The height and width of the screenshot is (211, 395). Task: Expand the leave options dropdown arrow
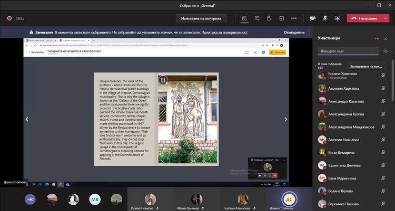pyautogui.click(x=386, y=18)
